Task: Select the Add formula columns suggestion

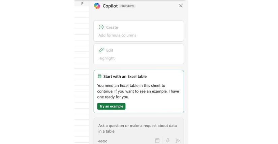Action: (x=117, y=35)
